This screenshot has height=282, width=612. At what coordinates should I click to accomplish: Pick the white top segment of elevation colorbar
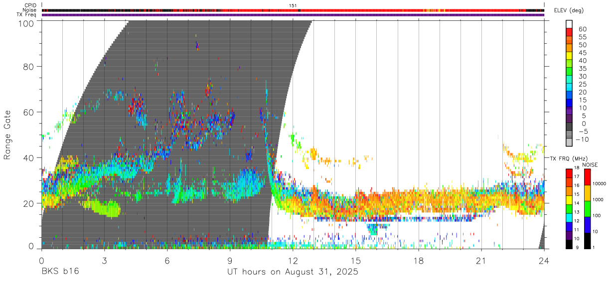pos(569,24)
